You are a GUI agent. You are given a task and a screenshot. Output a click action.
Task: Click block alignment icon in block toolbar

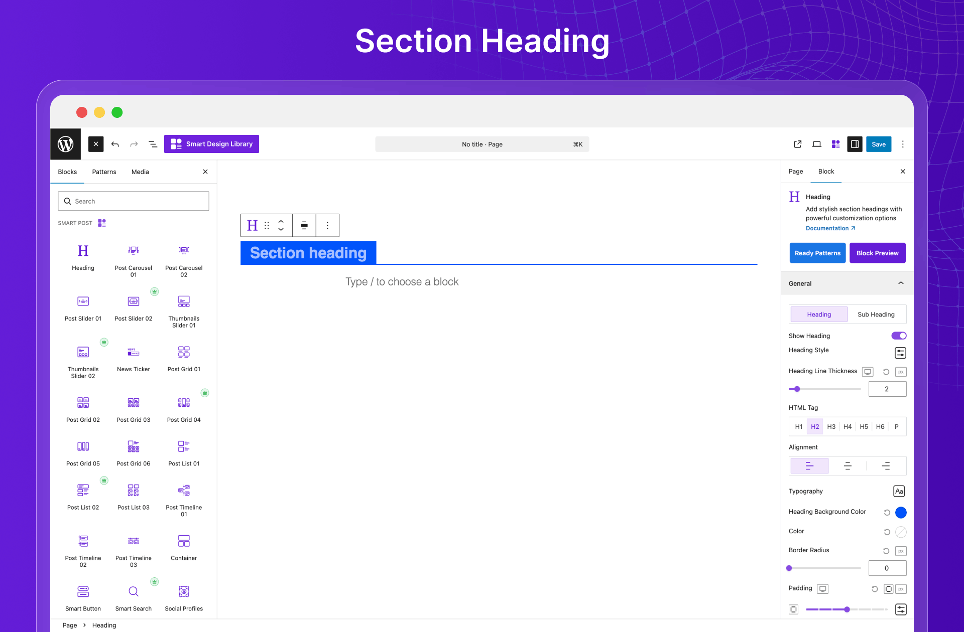click(x=304, y=225)
